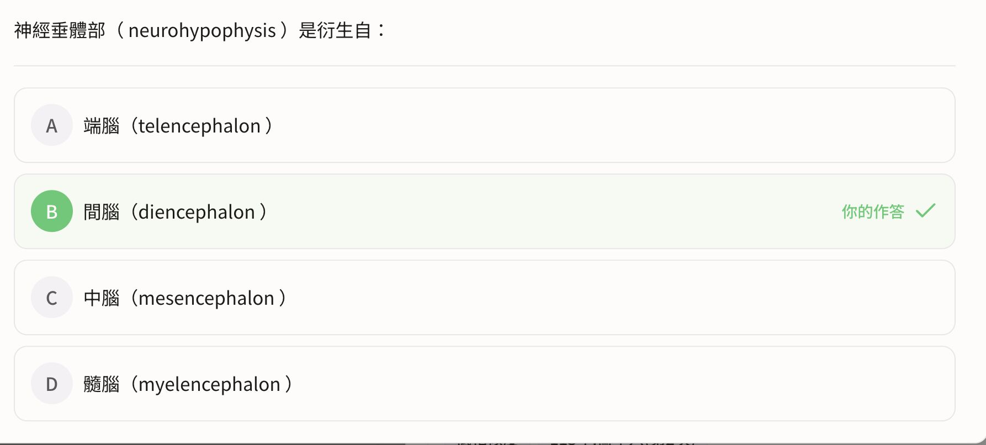Screen dimensions: 986x445
Task: Click the word mesencephalon
Action: 206,298
